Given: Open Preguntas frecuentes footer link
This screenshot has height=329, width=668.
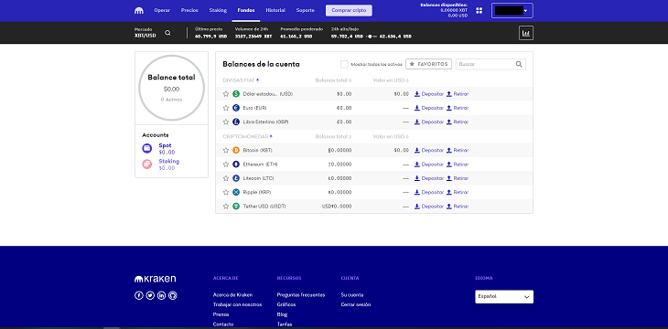Looking at the screenshot, I should pyautogui.click(x=301, y=294).
